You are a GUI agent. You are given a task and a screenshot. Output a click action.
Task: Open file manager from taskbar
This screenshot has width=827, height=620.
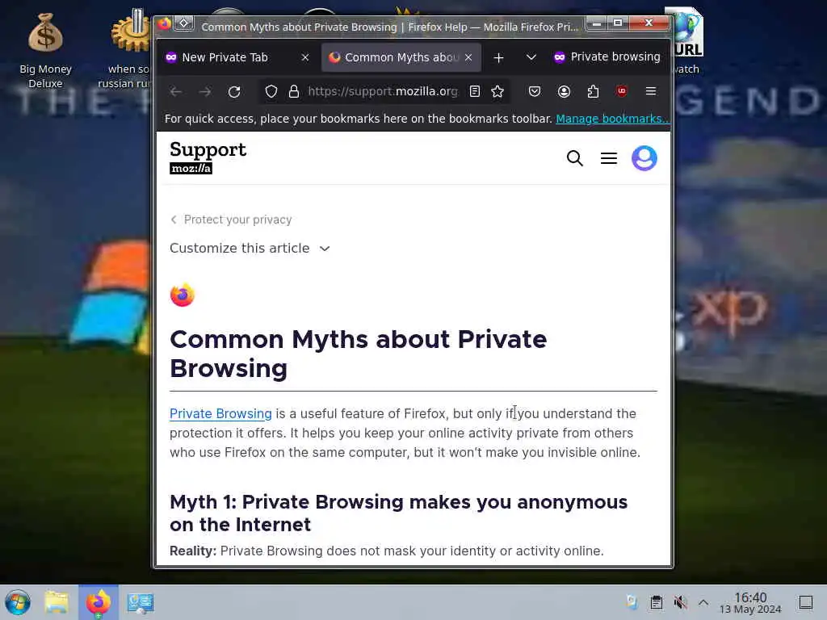click(57, 602)
